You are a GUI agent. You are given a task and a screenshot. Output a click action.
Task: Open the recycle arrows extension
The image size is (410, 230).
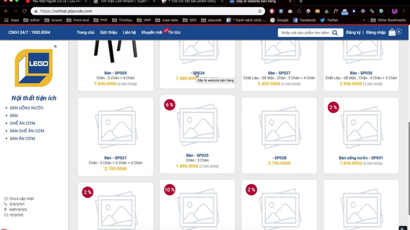coord(299,11)
